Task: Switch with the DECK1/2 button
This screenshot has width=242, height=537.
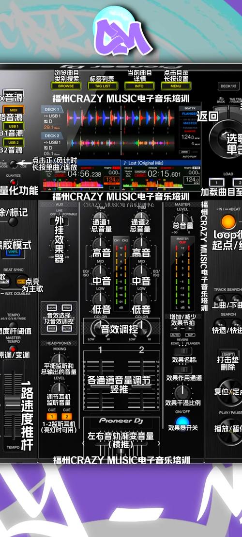Action: pos(228,86)
